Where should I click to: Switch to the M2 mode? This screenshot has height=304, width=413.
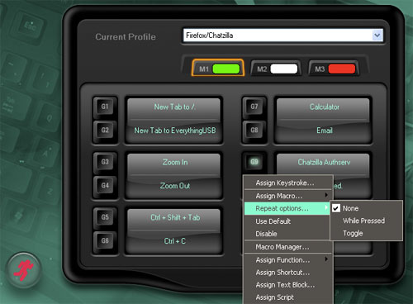pyautogui.click(x=276, y=69)
